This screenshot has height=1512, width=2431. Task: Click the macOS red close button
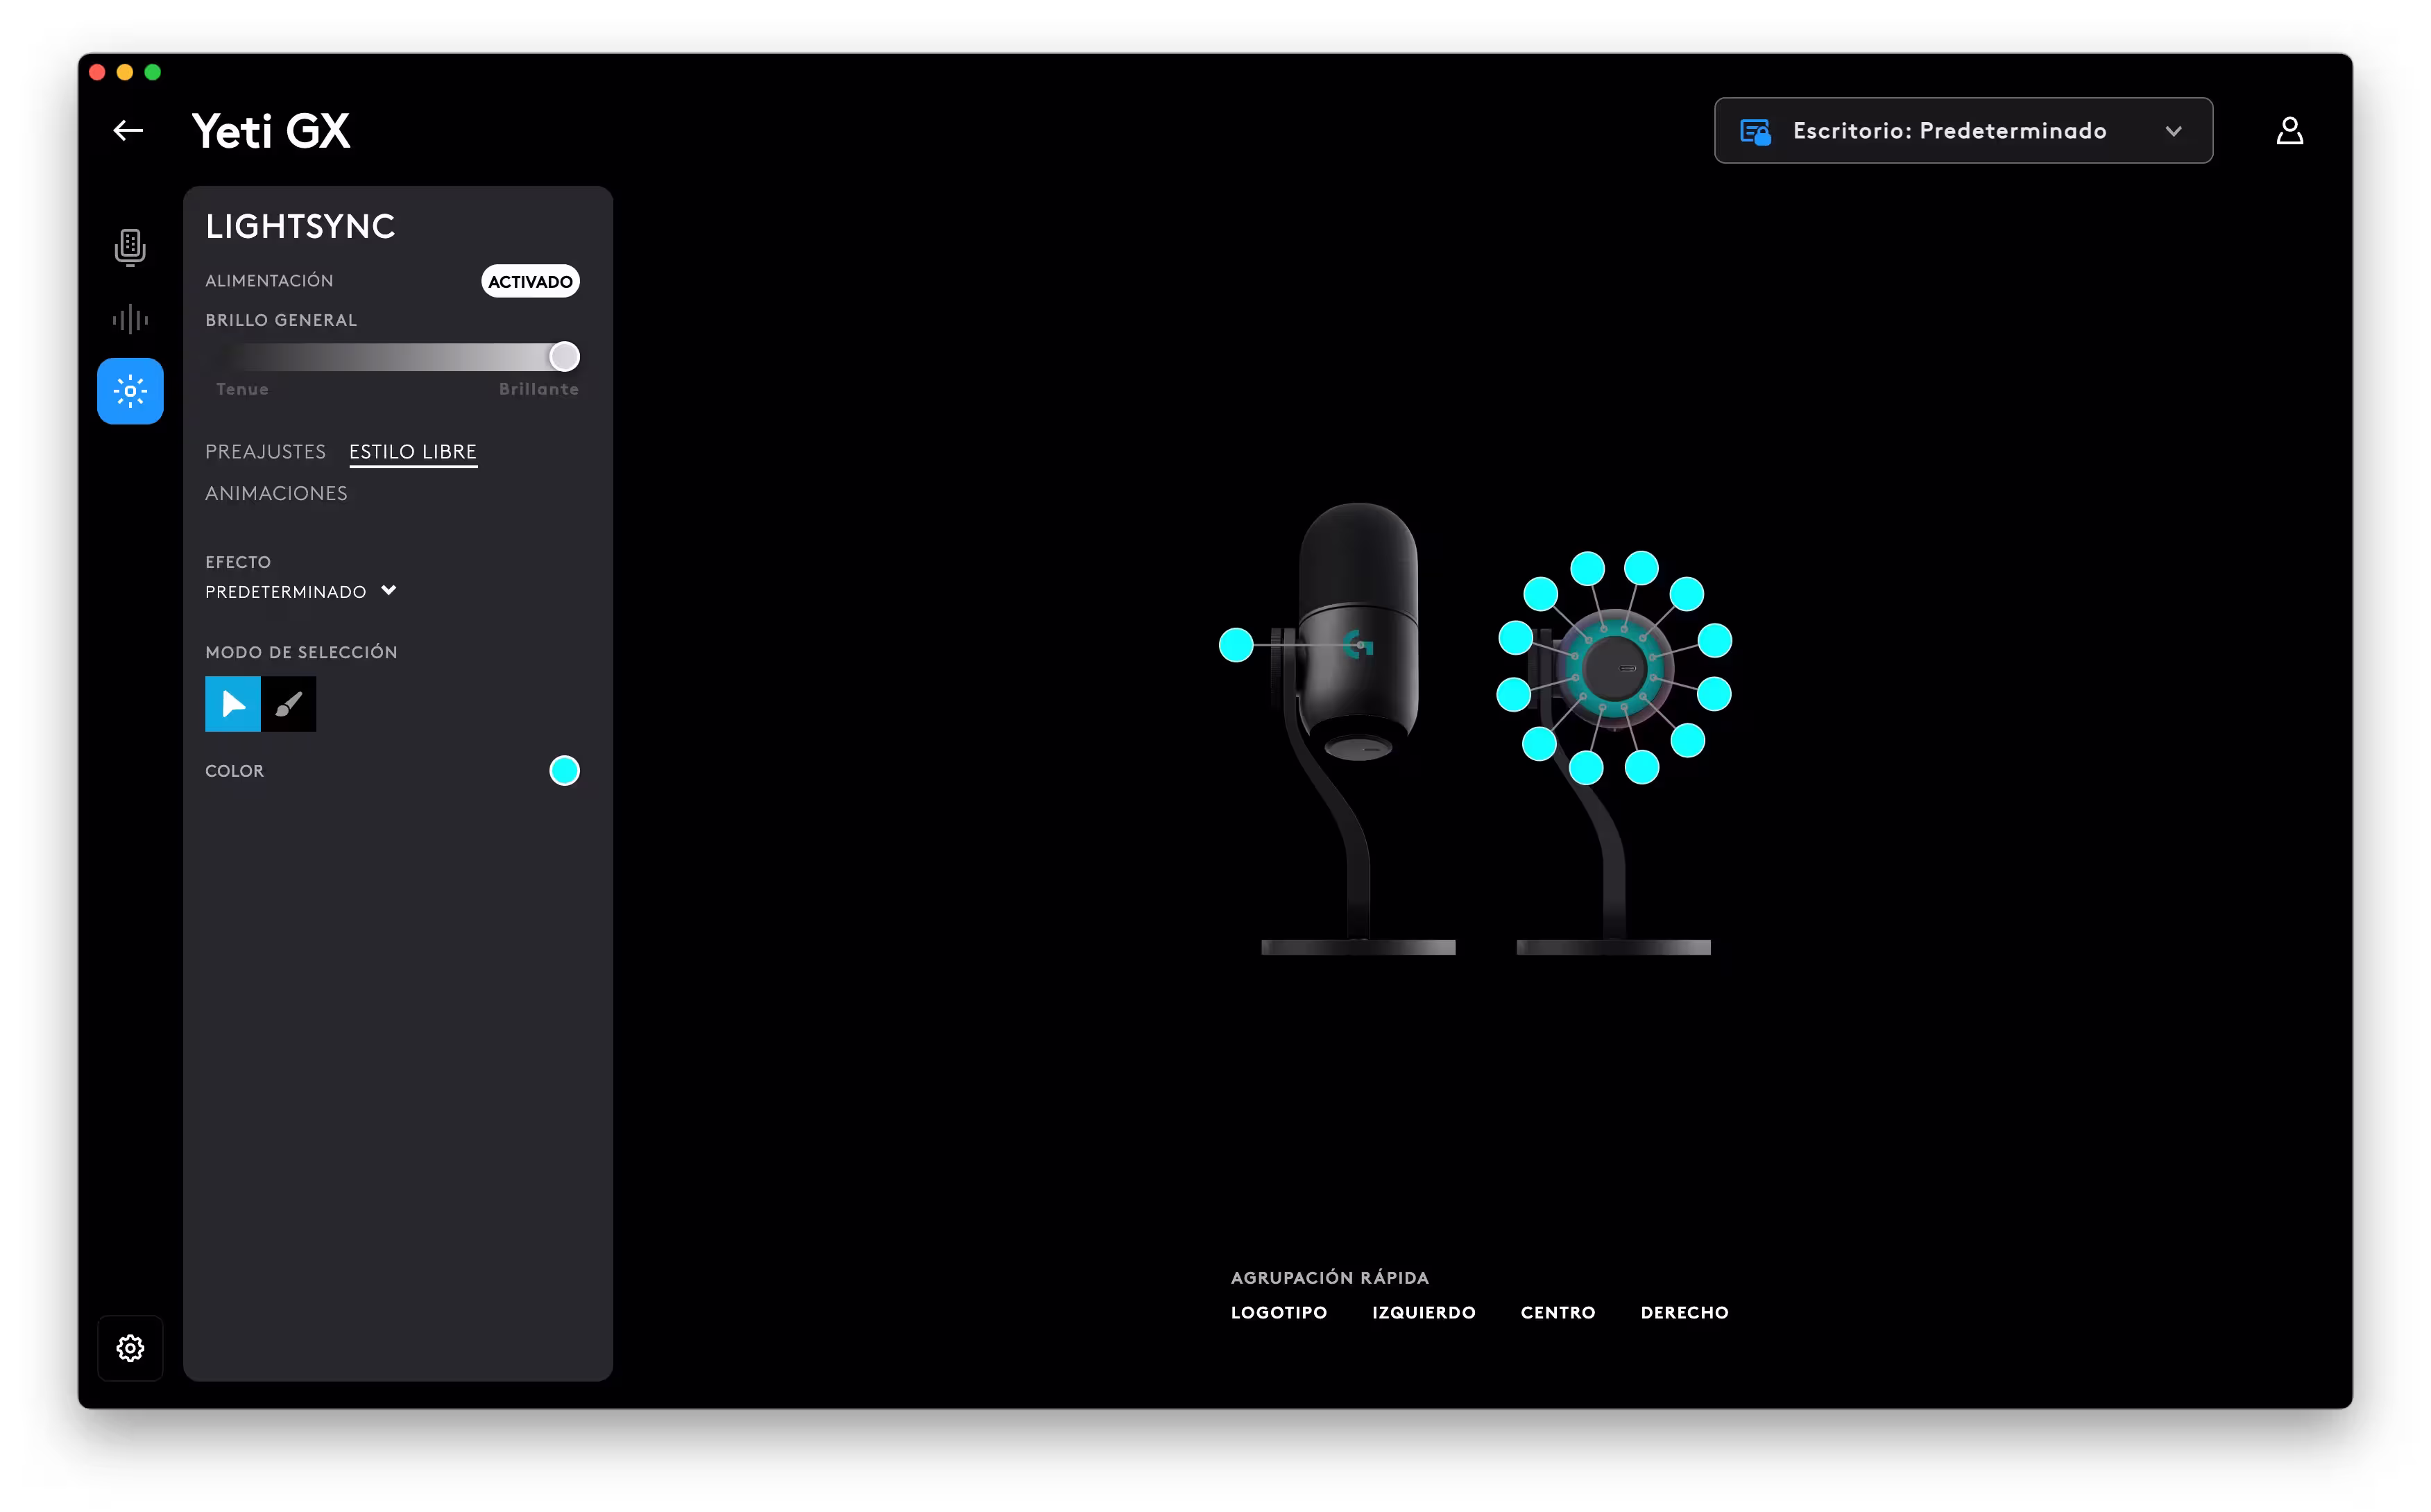point(97,72)
